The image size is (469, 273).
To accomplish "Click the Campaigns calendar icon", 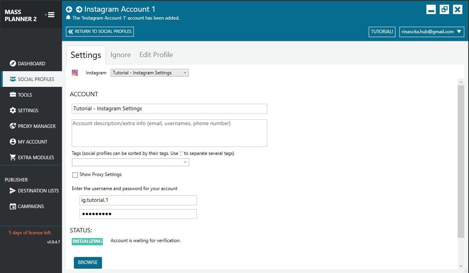I will (x=13, y=206).
